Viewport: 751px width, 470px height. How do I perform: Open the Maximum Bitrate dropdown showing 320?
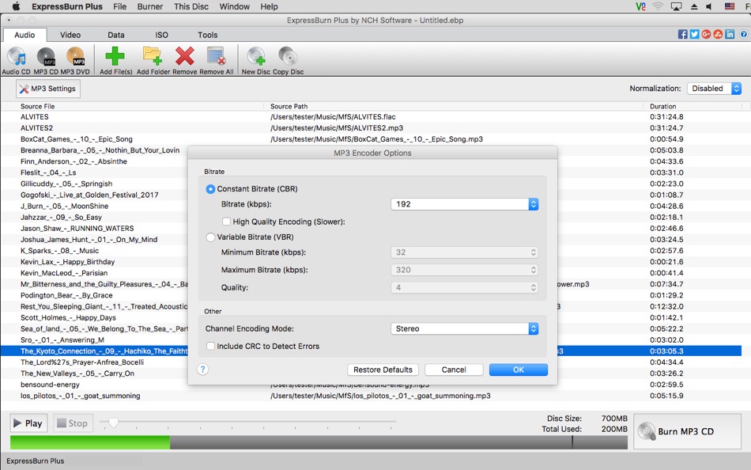[464, 270]
